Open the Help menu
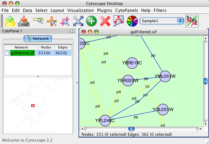This screenshot has height=144, width=209. 146,10
